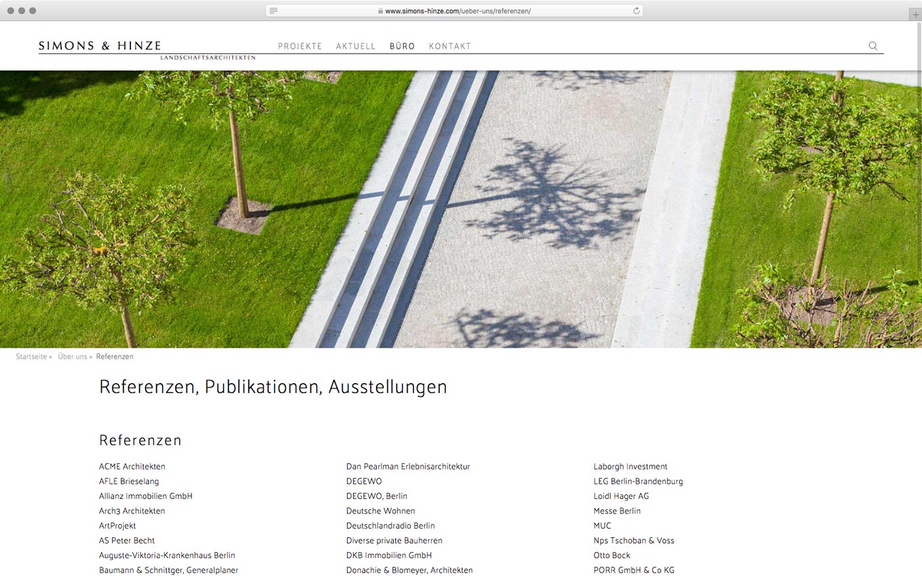
Task: Select the text LEG Berlin-Brandenburg
Action: (x=638, y=481)
